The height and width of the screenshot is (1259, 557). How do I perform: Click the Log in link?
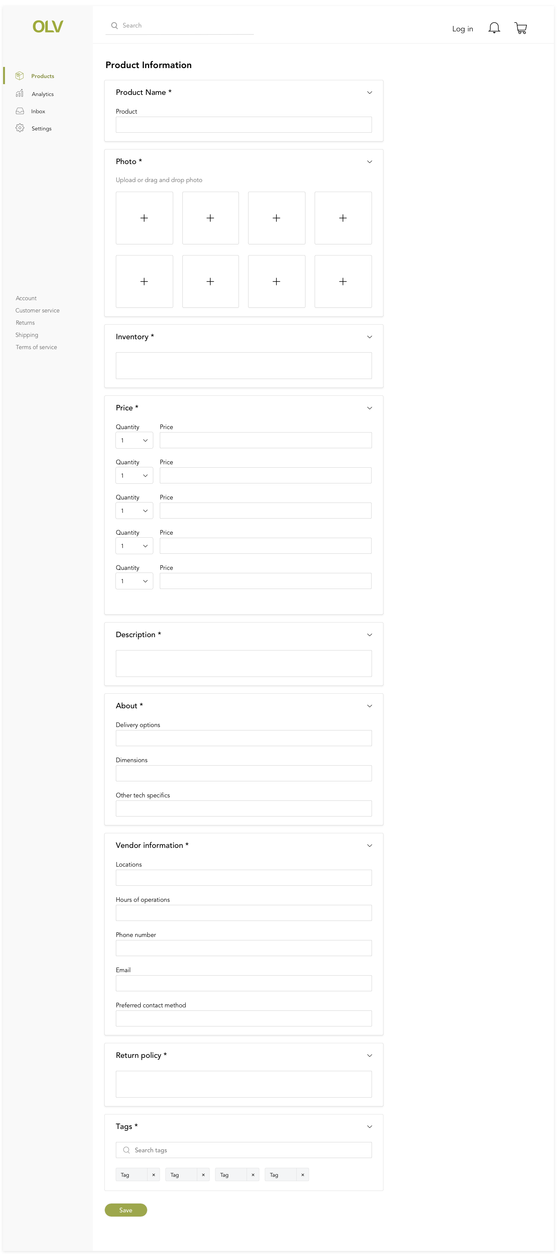[462, 29]
